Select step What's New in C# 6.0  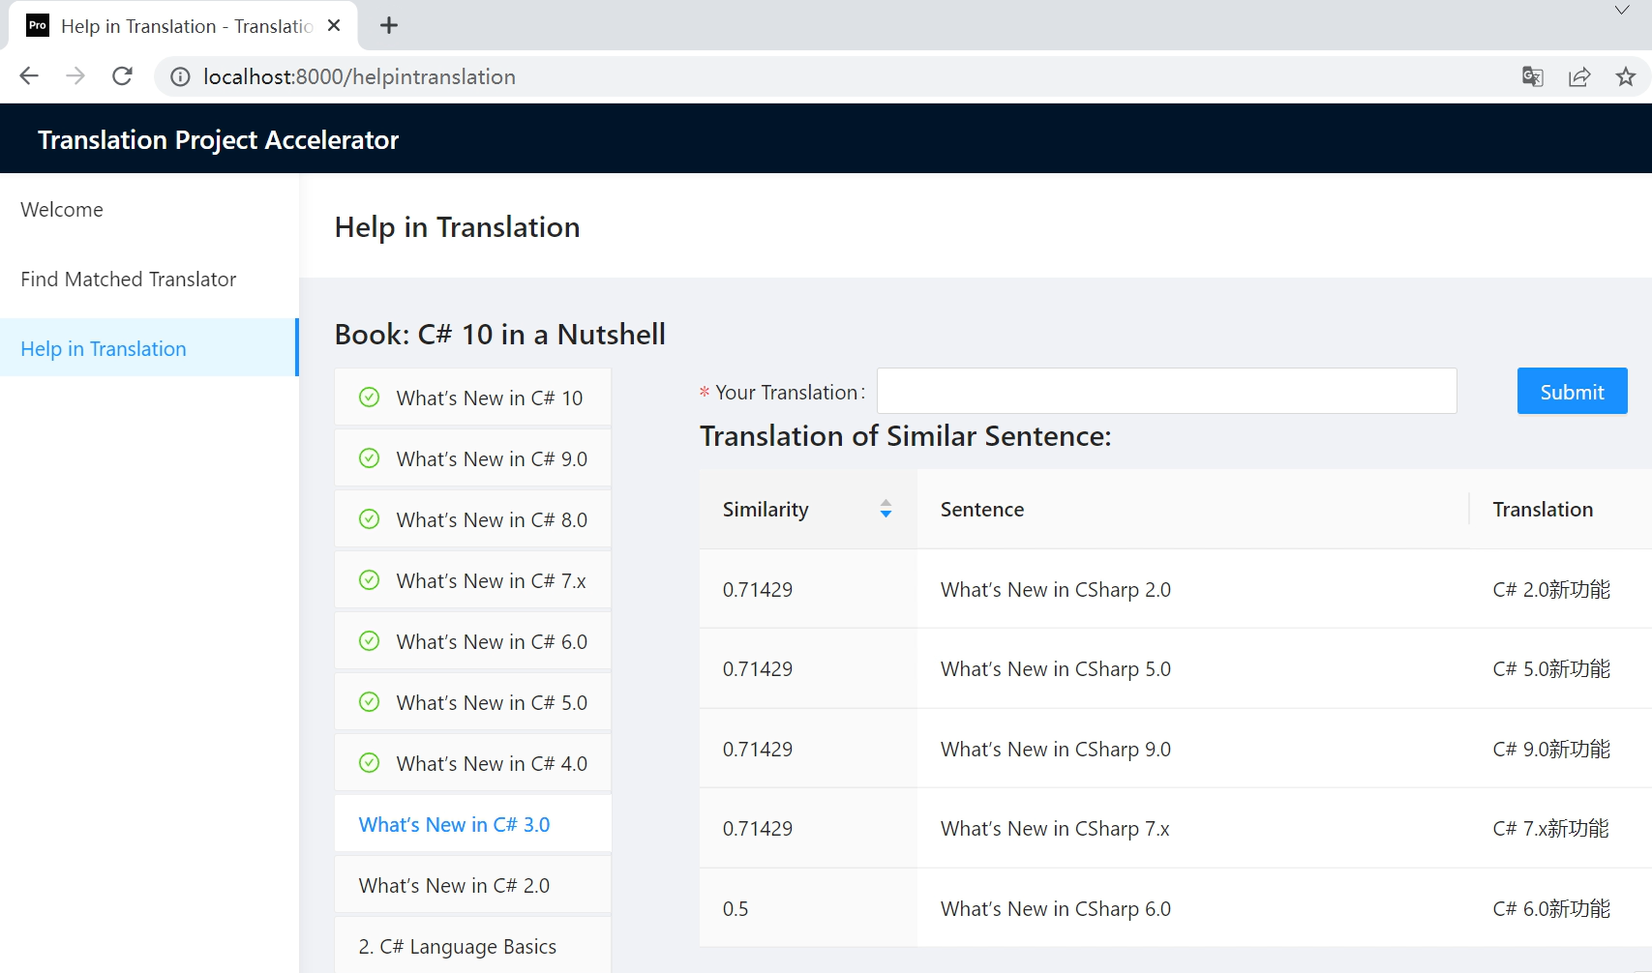(473, 641)
